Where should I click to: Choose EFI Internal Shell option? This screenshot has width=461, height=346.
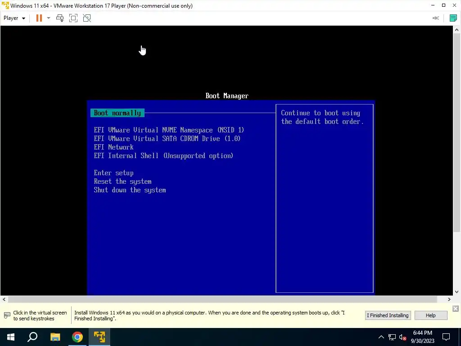point(163,155)
